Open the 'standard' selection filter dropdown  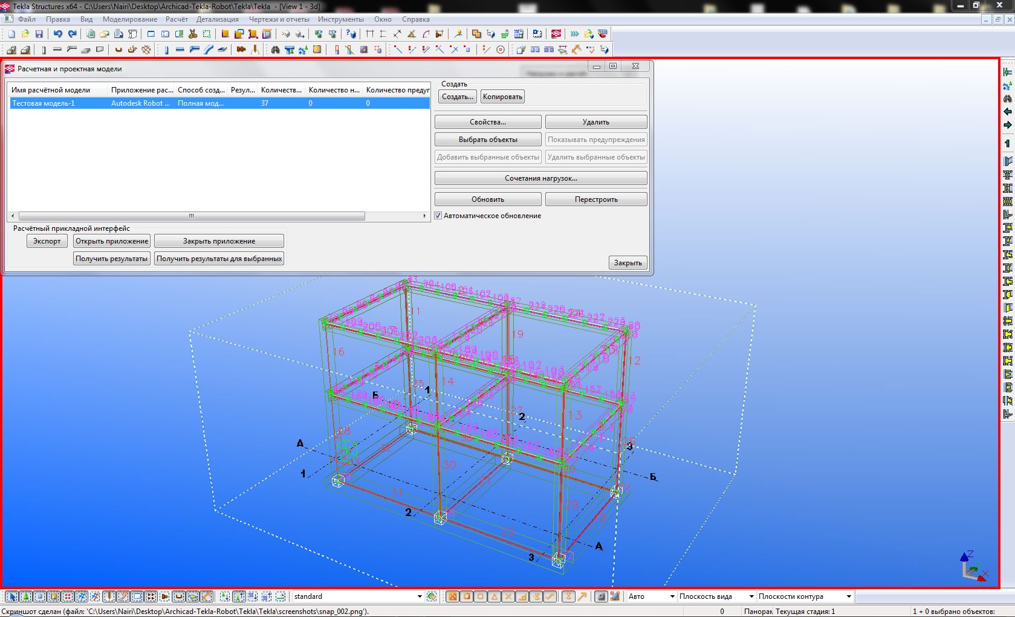point(420,597)
